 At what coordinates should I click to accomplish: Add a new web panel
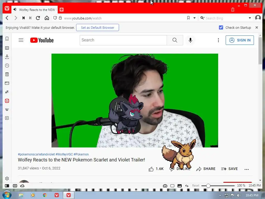coord(7,118)
